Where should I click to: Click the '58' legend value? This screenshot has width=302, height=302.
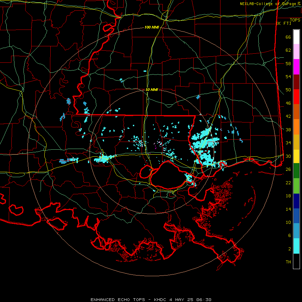pyautogui.click(x=288, y=63)
